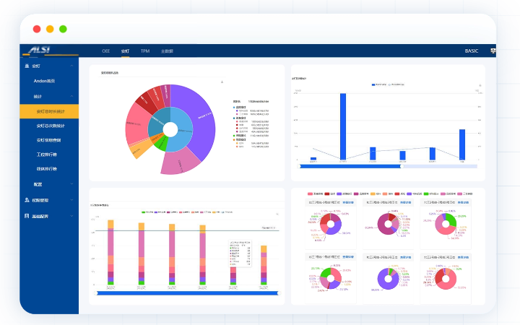This screenshot has height=325, width=520.
Task: Collapse the 统计 submenu chevron
Action: [x=73, y=96]
